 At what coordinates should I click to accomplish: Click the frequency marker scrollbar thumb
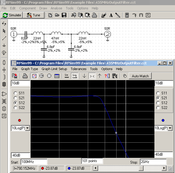point(141,168)
